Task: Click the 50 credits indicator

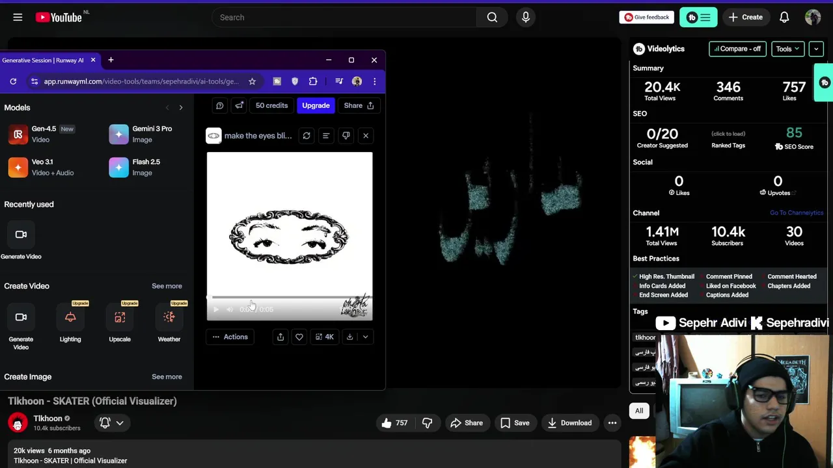Action: point(271,105)
